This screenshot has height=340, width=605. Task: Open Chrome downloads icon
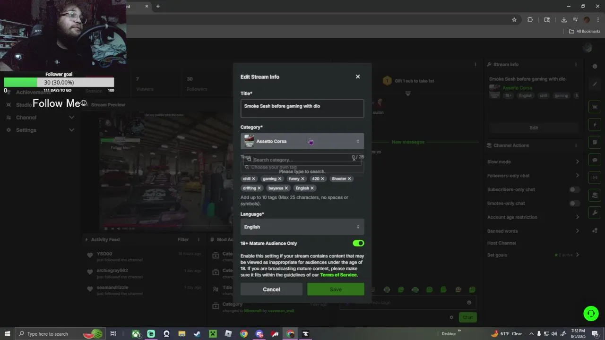(x=564, y=20)
